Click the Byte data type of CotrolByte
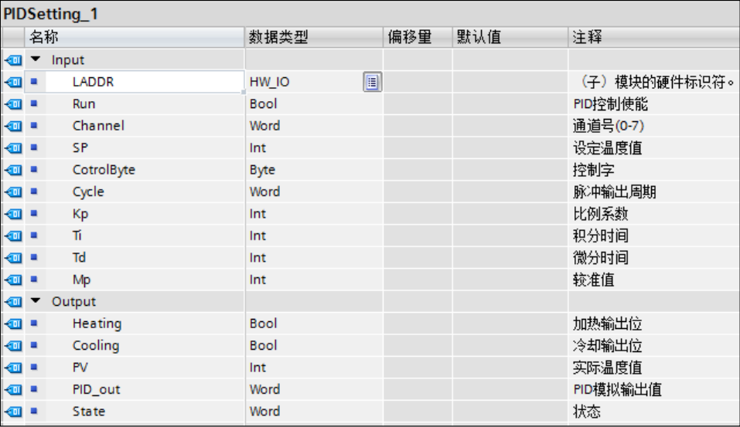 click(x=262, y=170)
